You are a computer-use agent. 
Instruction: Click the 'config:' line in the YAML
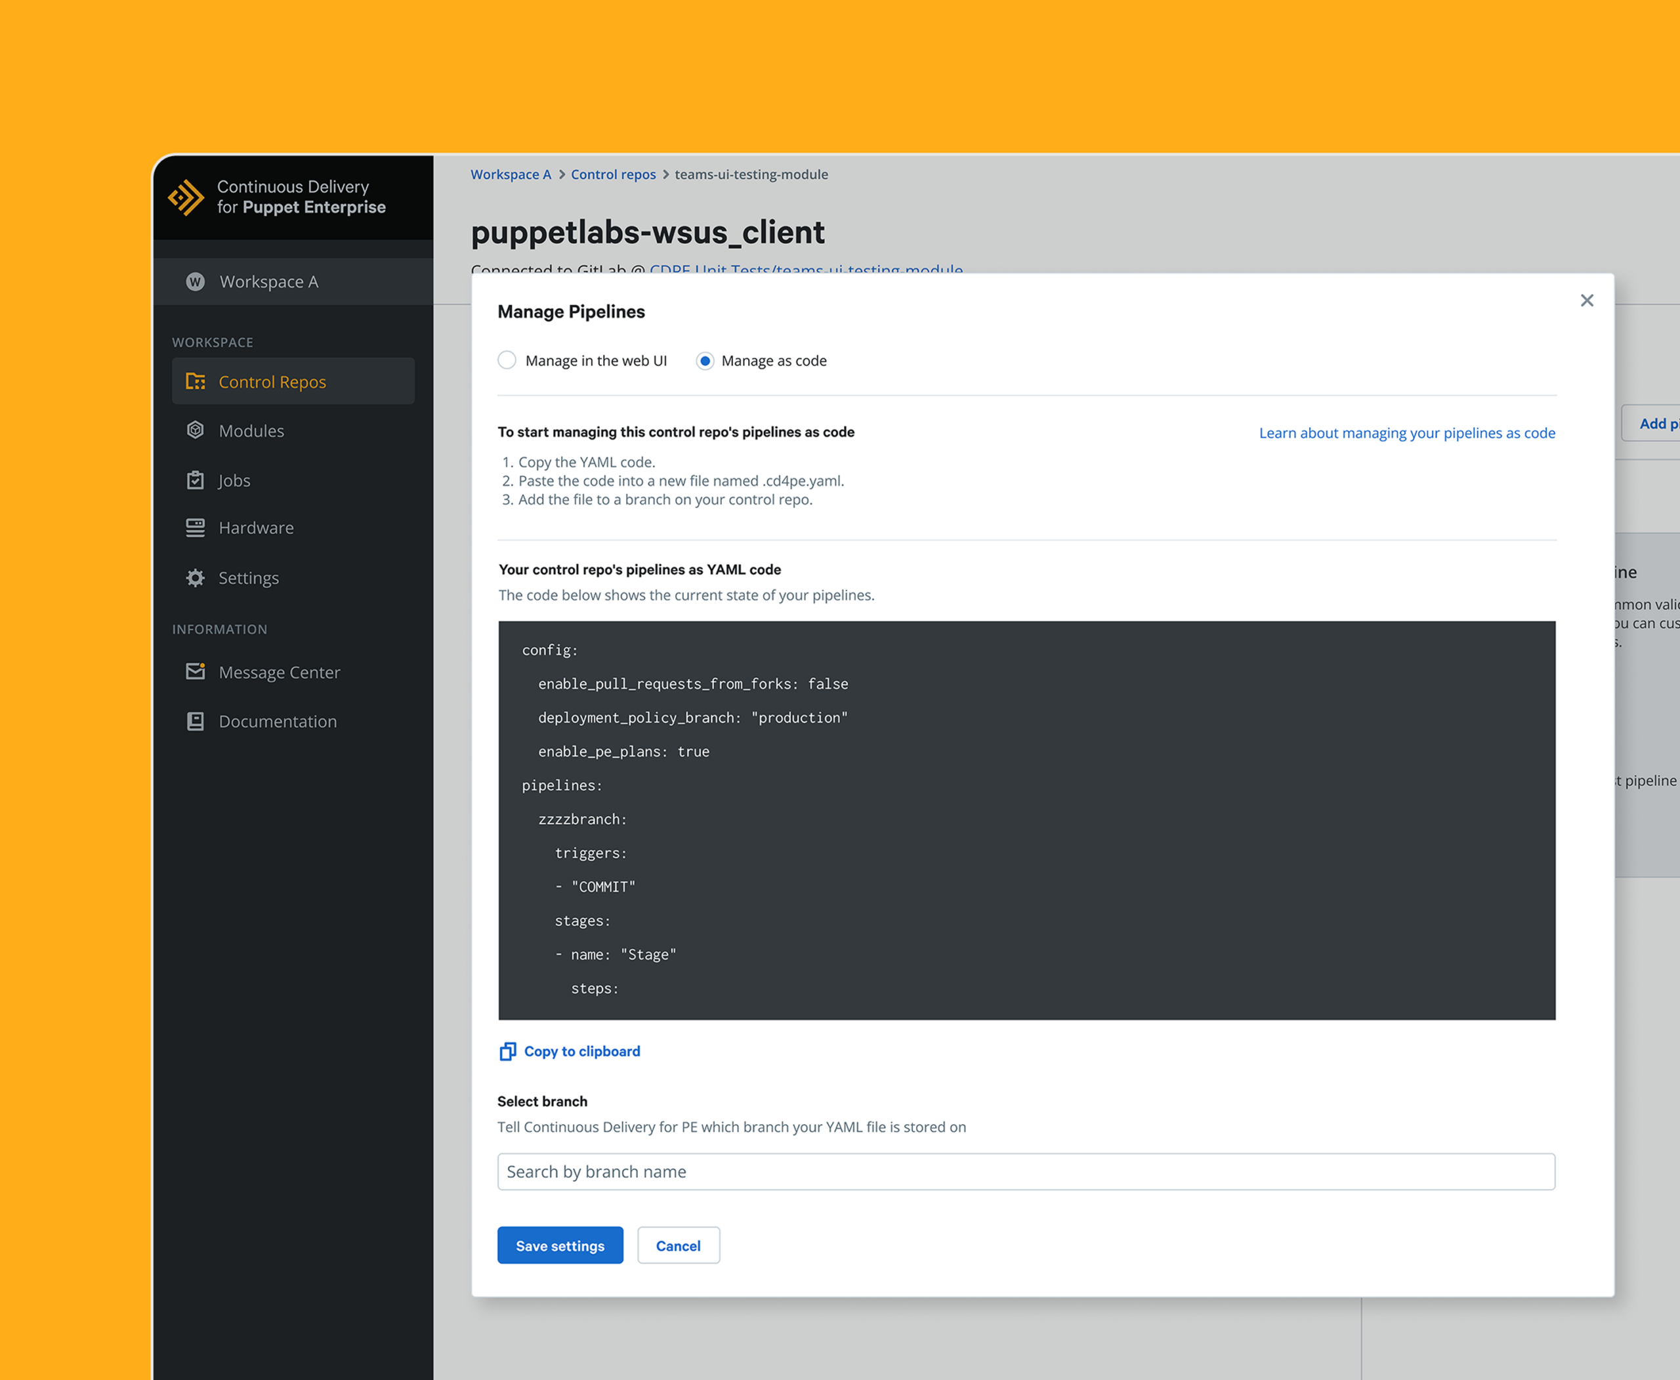550,650
